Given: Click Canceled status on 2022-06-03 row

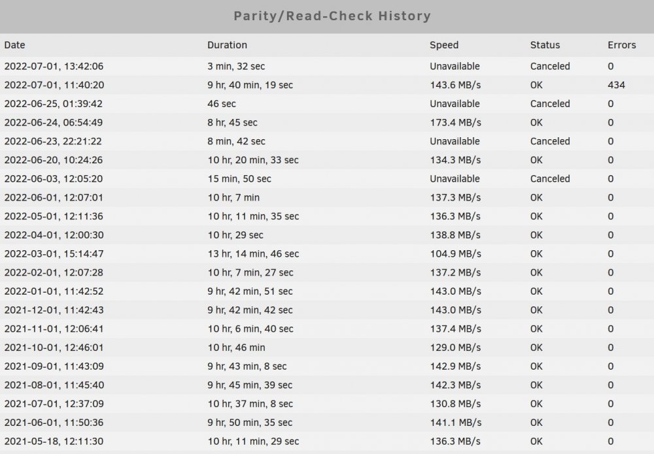Looking at the screenshot, I should click(x=550, y=179).
